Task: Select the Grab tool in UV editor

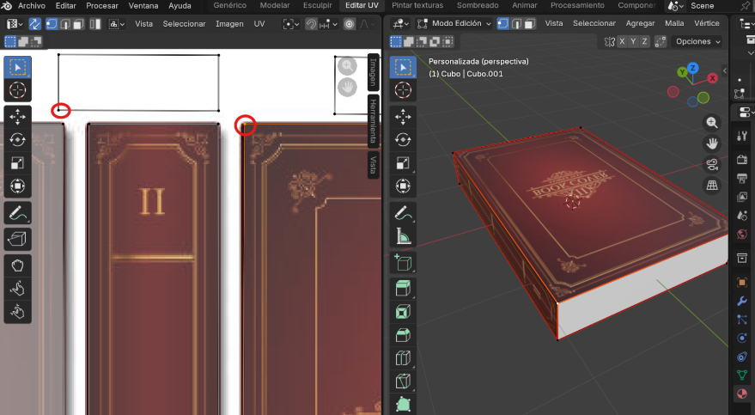Action: pos(17,266)
